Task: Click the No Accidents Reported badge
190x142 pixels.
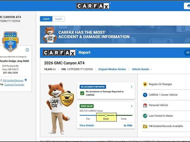Action: click(93, 87)
